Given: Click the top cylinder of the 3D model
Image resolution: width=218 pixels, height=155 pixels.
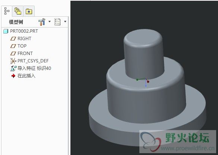Looking at the screenshot, I should point(144,54).
